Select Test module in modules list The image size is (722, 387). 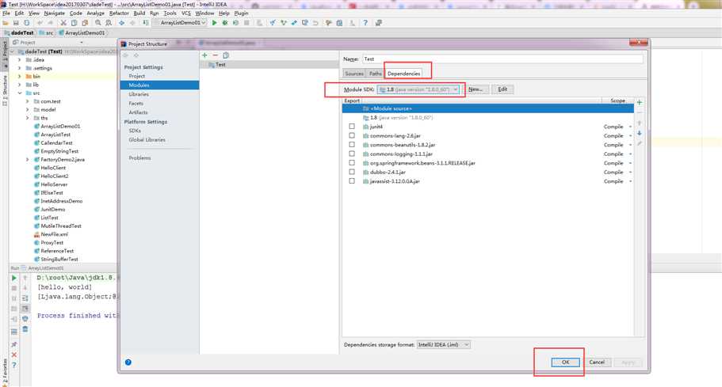click(x=269, y=65)
